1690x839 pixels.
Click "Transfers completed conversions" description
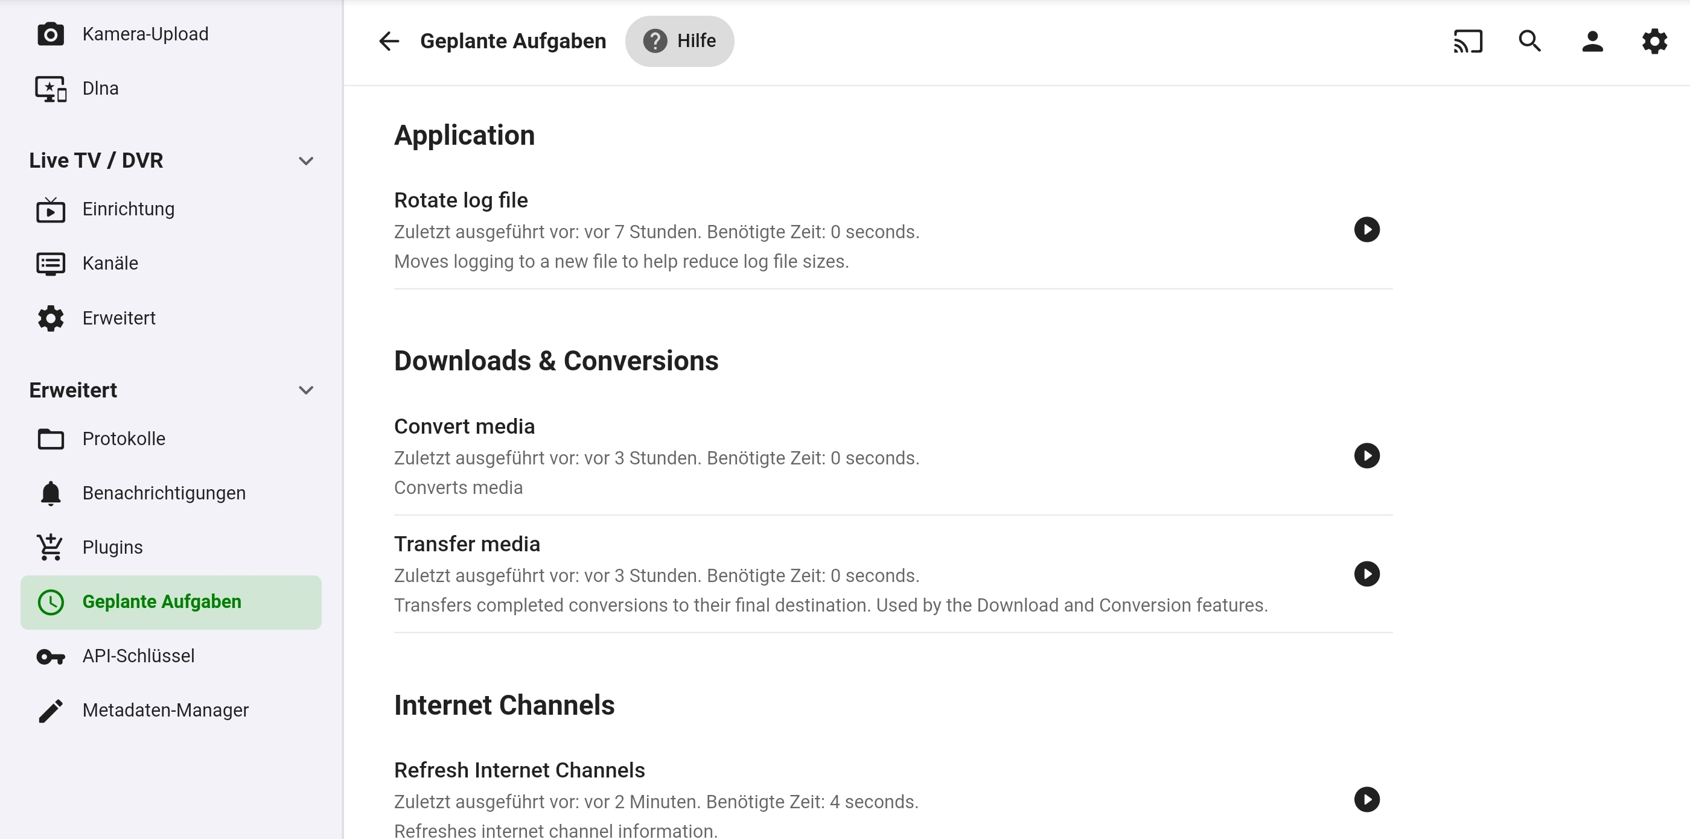point(831,606)
